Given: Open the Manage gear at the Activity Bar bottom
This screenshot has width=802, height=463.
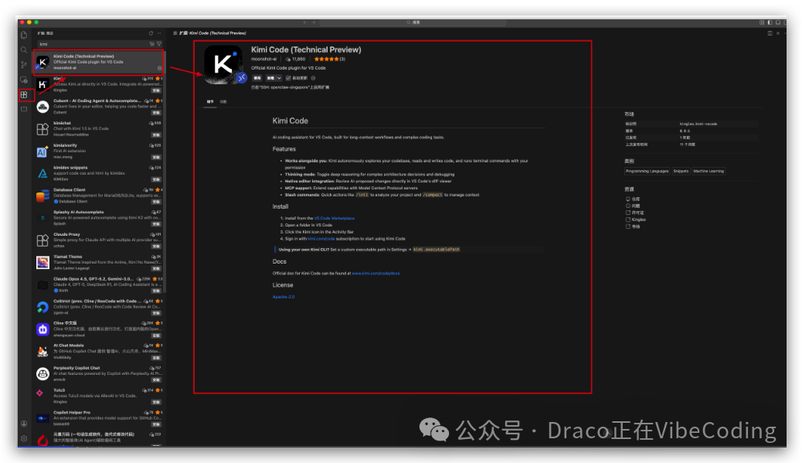Looking at the screenshot, I should point(24,437).
